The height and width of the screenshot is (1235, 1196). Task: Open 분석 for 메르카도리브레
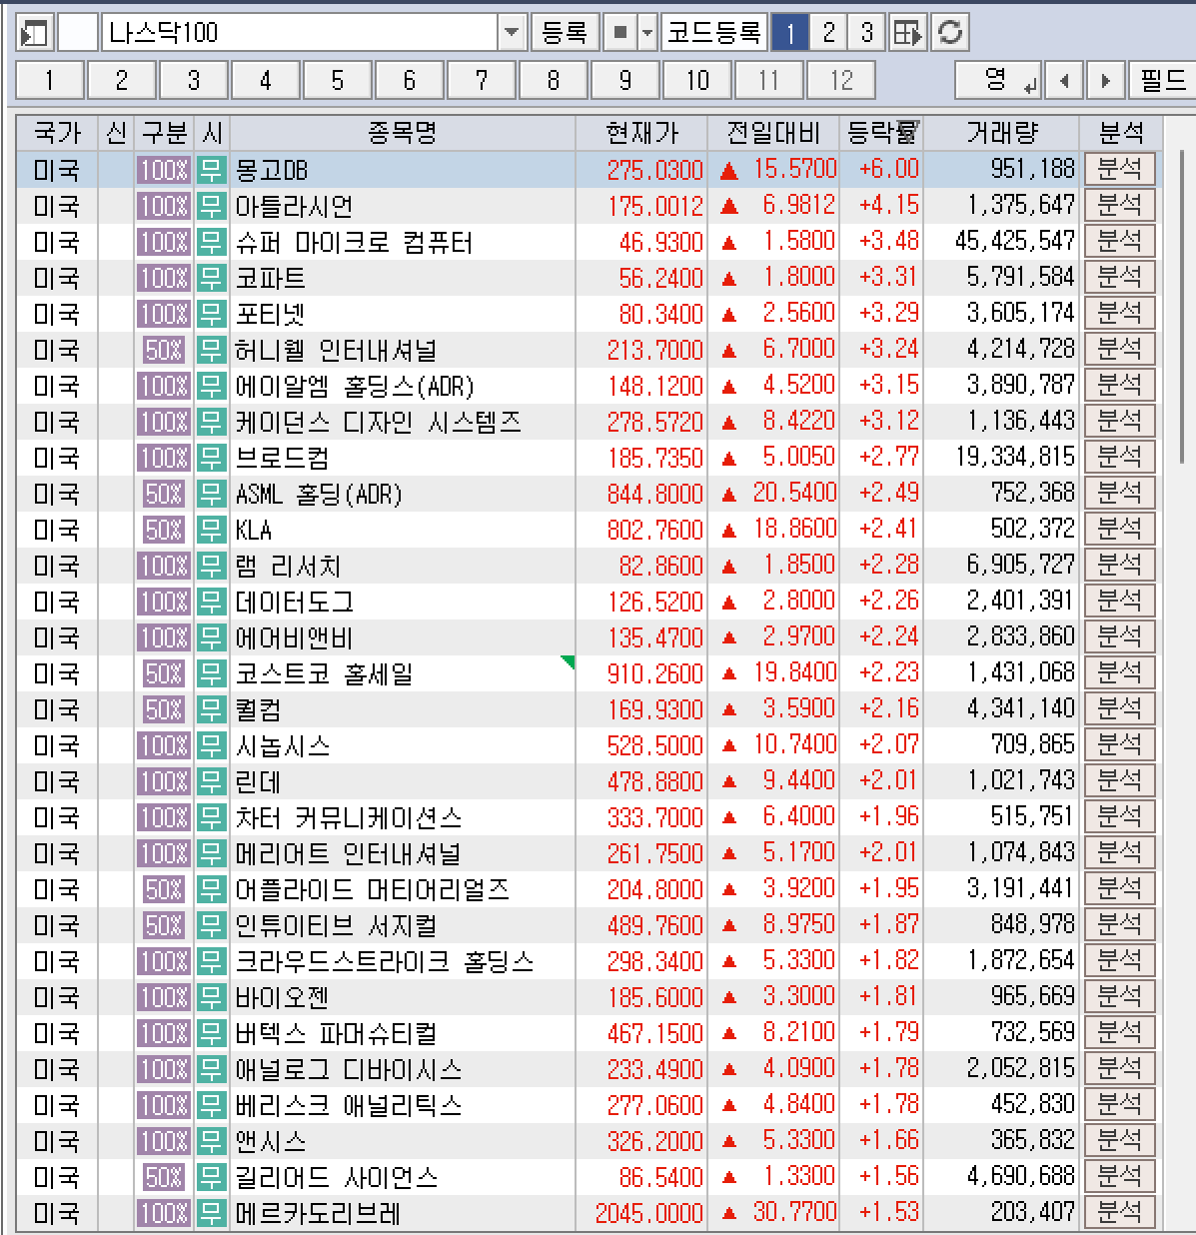(x=1119, y=1212)
